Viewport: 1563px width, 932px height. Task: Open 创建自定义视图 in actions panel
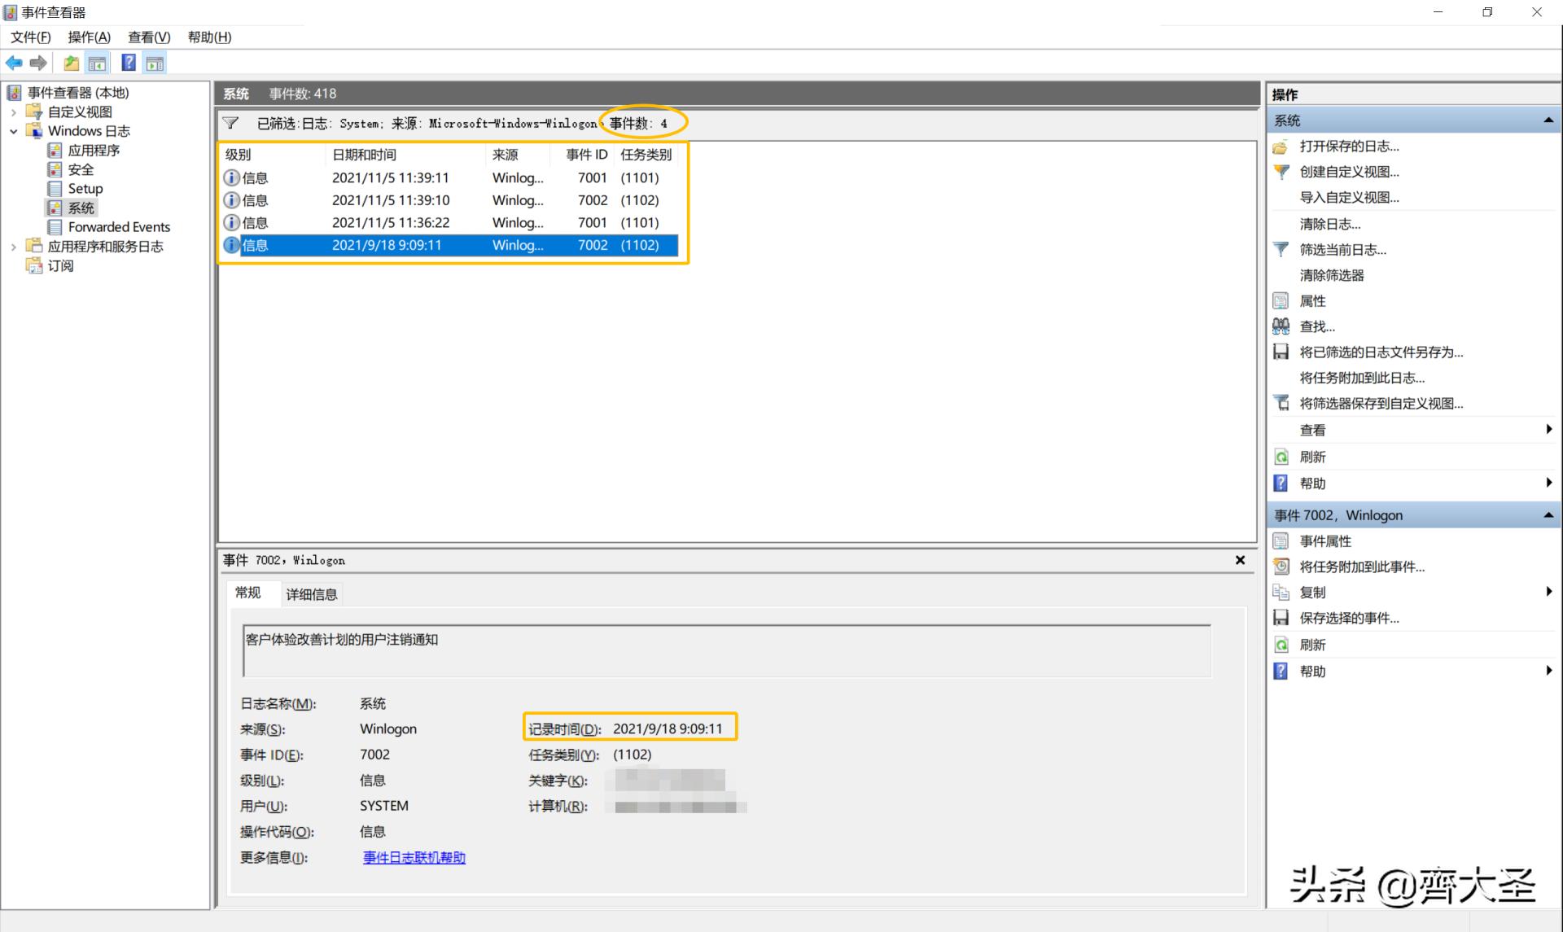1349,172
